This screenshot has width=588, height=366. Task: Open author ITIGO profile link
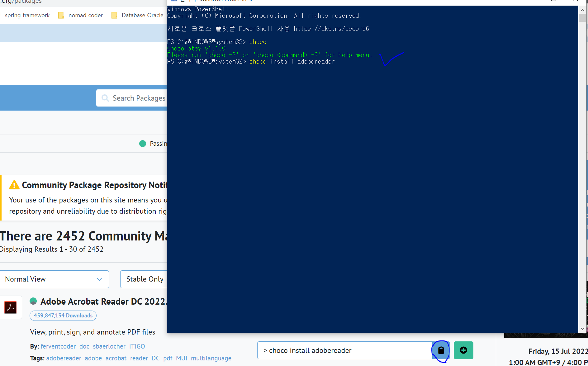[x=137, y=346]
